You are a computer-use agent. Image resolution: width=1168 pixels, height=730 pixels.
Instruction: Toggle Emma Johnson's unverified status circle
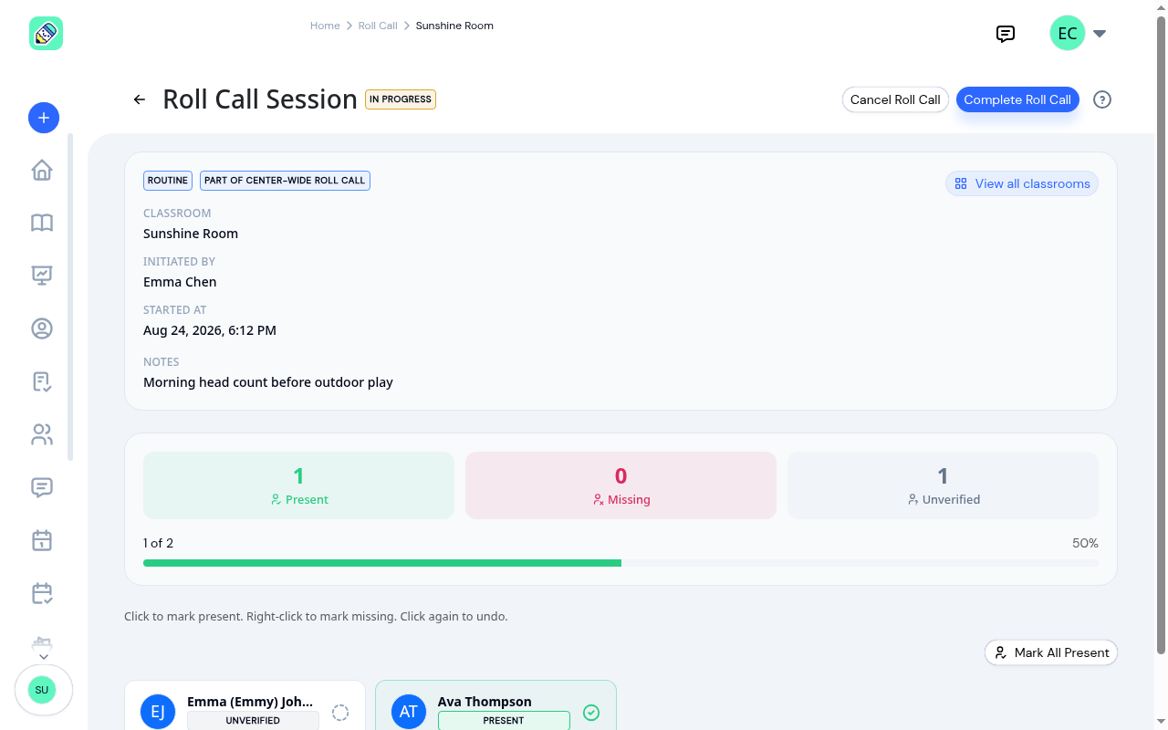tap(340, 713)
